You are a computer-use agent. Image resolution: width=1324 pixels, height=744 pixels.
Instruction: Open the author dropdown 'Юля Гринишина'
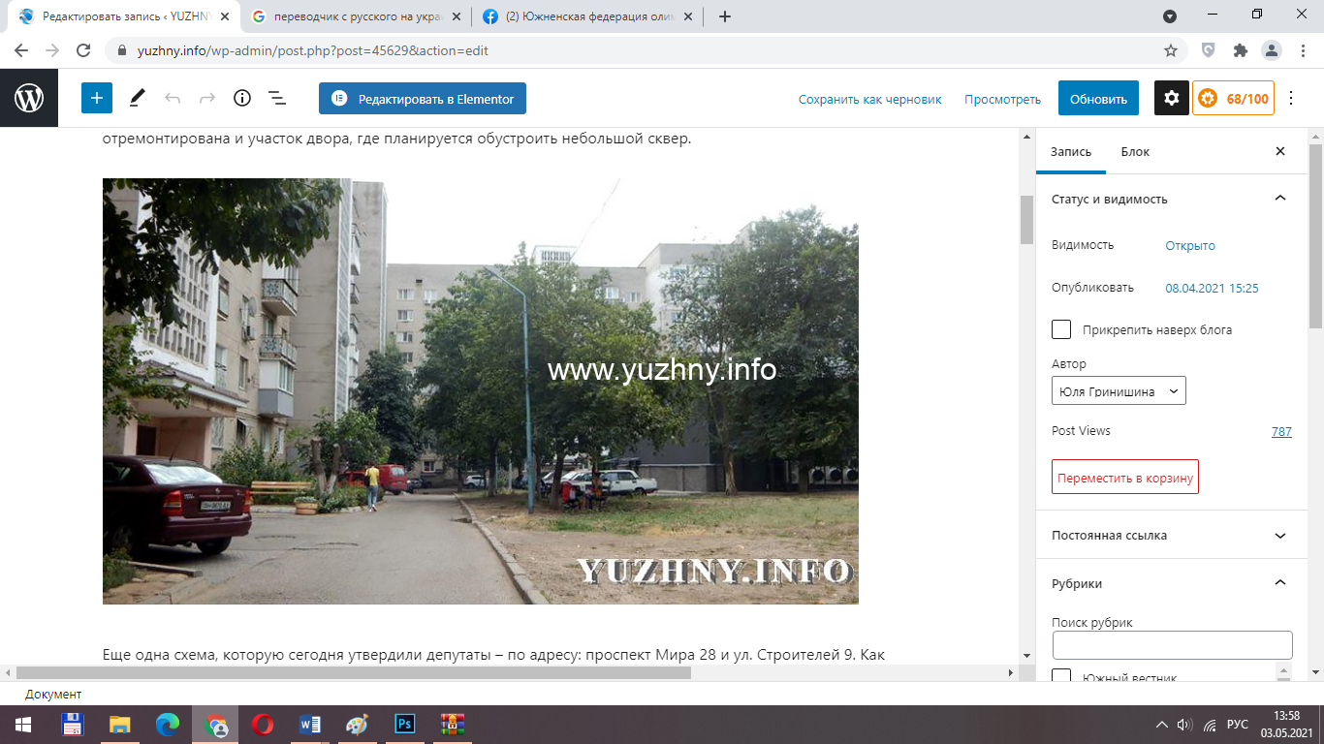coord(1119,390)
